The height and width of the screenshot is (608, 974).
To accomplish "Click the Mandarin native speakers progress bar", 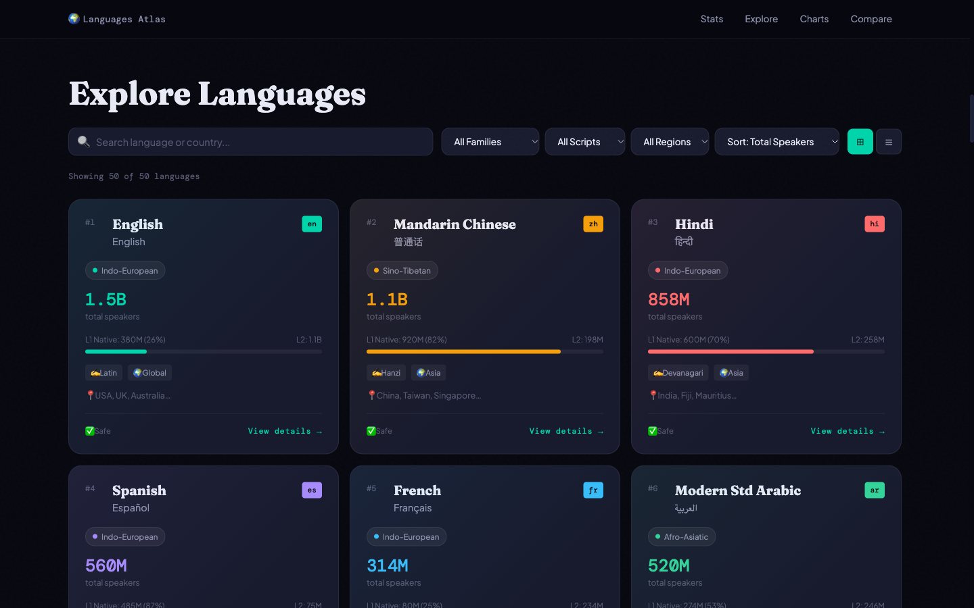I will 485,351.
